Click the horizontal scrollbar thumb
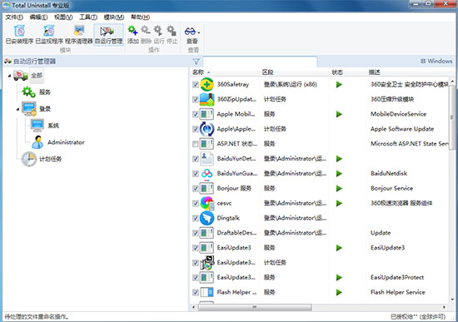 click(255, 307)
